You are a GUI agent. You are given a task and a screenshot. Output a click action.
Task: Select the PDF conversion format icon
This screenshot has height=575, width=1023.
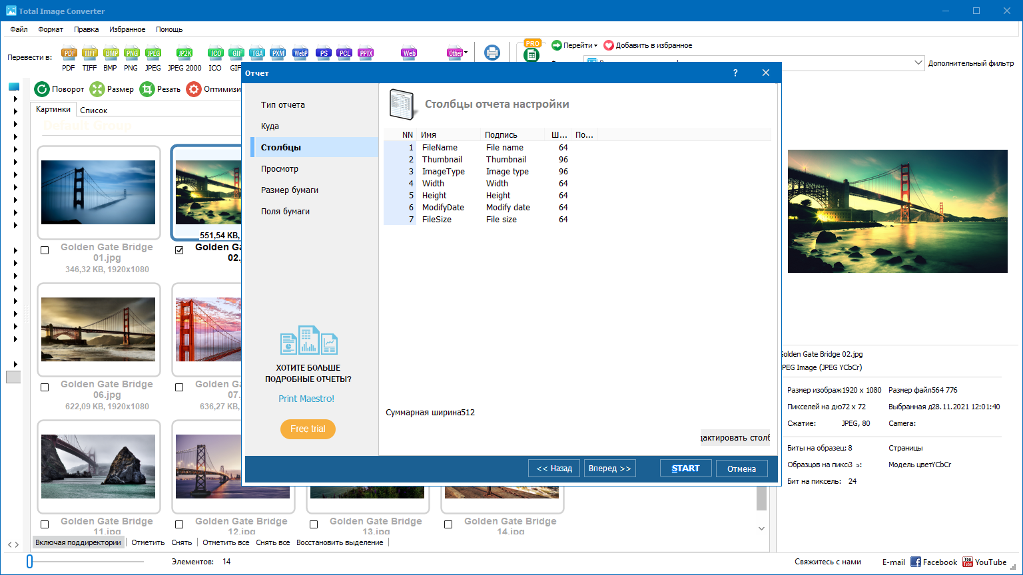click(x=69, y=54)
